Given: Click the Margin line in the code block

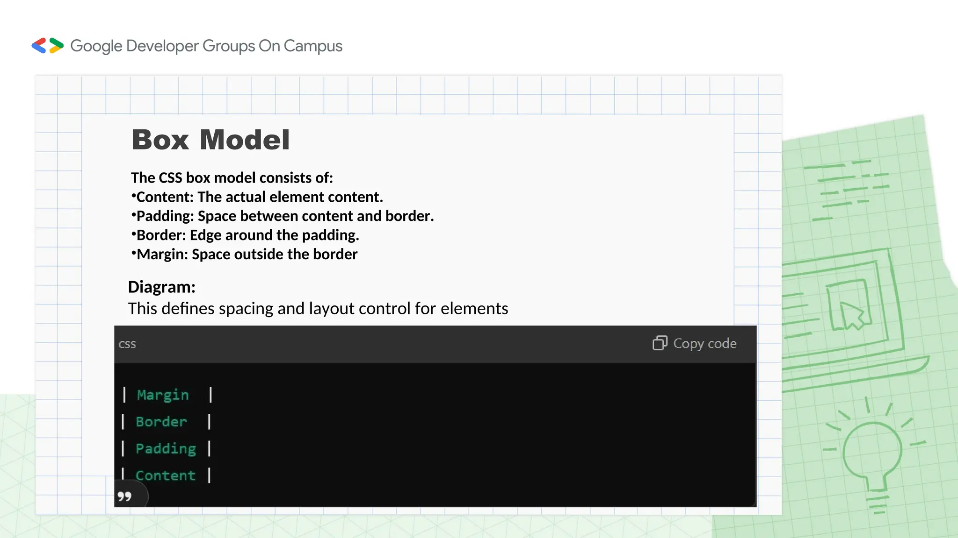Looking at the screenshot, I should coord(163,395).
